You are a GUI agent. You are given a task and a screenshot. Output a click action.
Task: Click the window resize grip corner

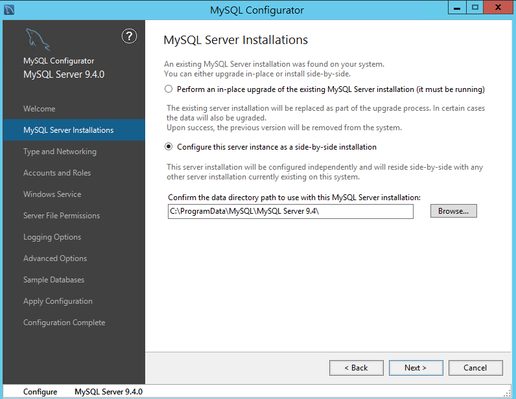(x=507, y=393)
